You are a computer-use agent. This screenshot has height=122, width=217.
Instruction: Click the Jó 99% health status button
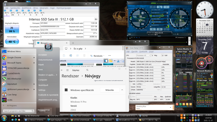click(12, 30)
